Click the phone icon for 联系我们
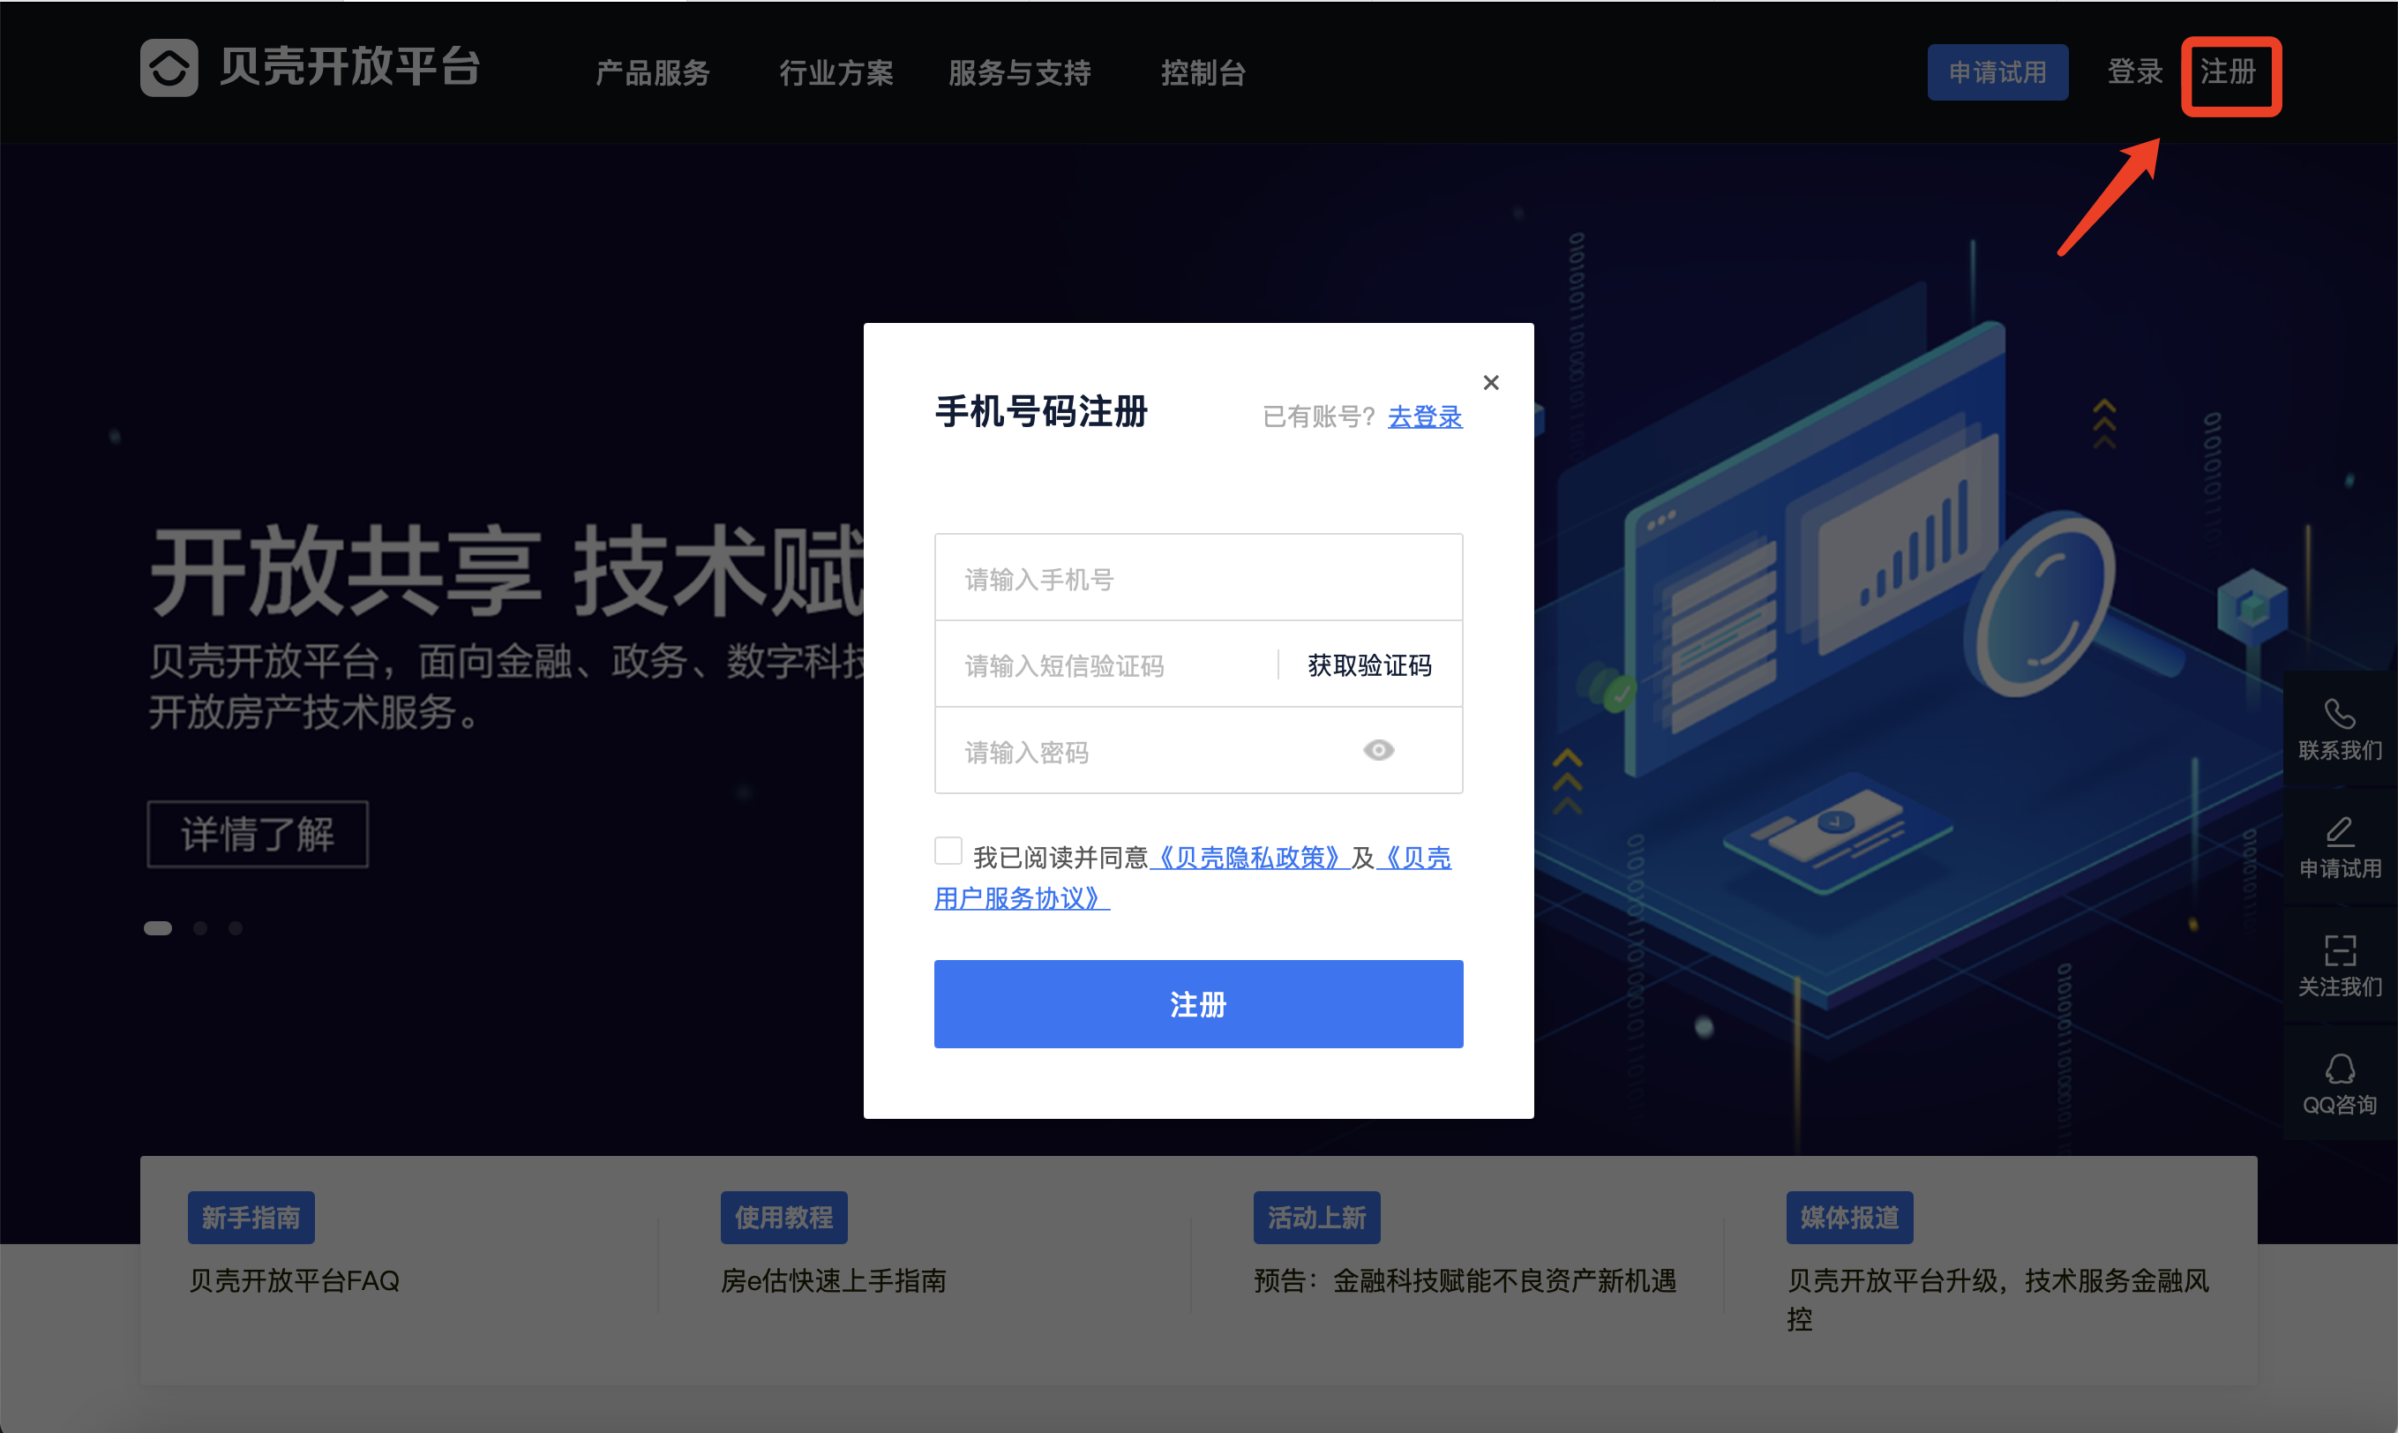Viewport: 2398px width, 1433px height. [x=2339, y=714]
